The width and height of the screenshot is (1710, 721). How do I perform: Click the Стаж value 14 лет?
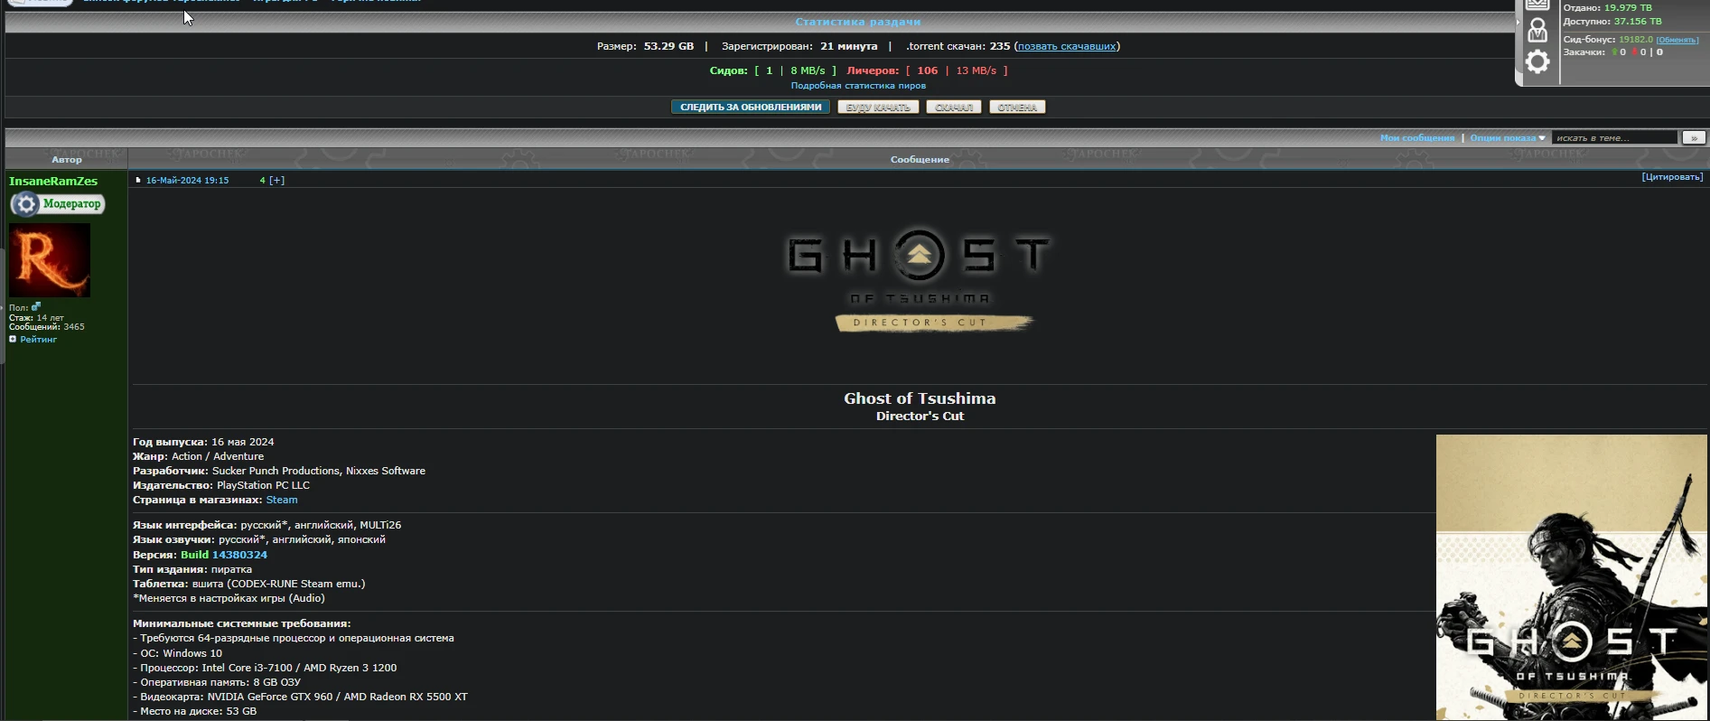coord(51,318)
